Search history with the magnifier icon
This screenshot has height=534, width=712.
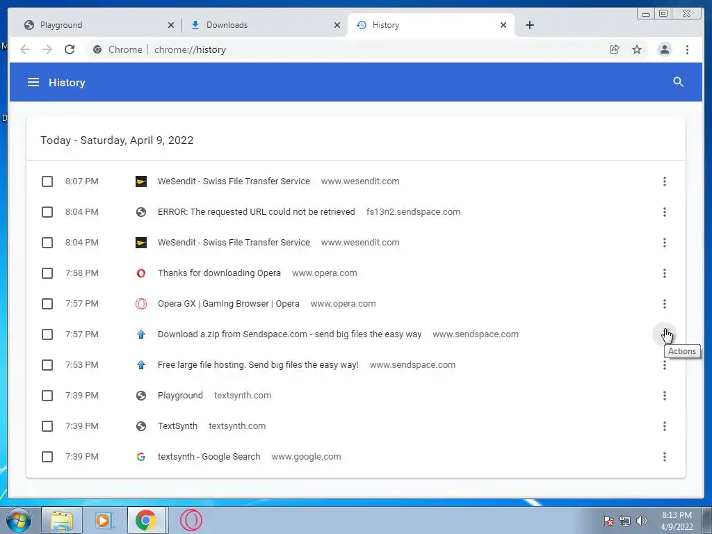tap(678, 82)
